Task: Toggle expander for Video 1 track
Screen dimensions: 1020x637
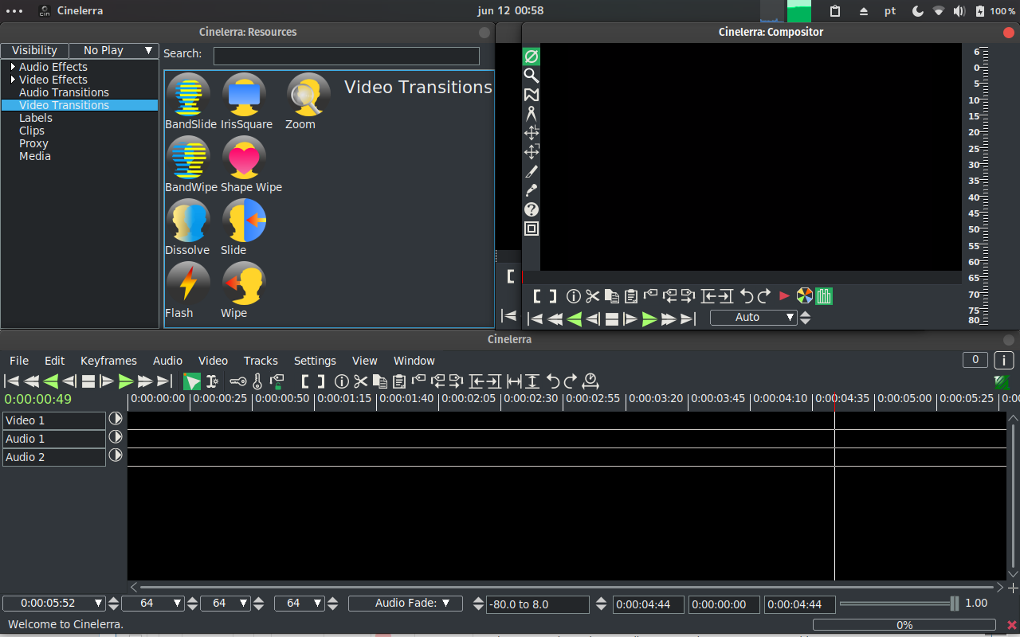Action: 116,419
